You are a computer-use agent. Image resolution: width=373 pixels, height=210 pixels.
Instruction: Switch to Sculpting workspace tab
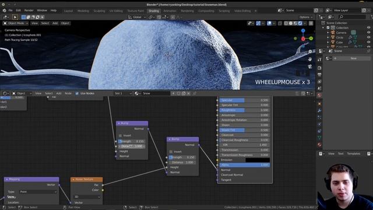pos(99,11)
